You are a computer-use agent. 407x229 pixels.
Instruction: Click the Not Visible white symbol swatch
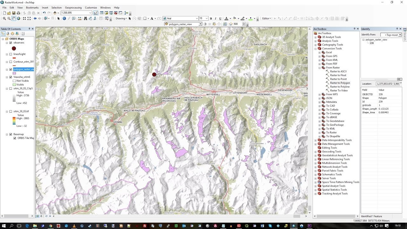click(x=14, y=81)
